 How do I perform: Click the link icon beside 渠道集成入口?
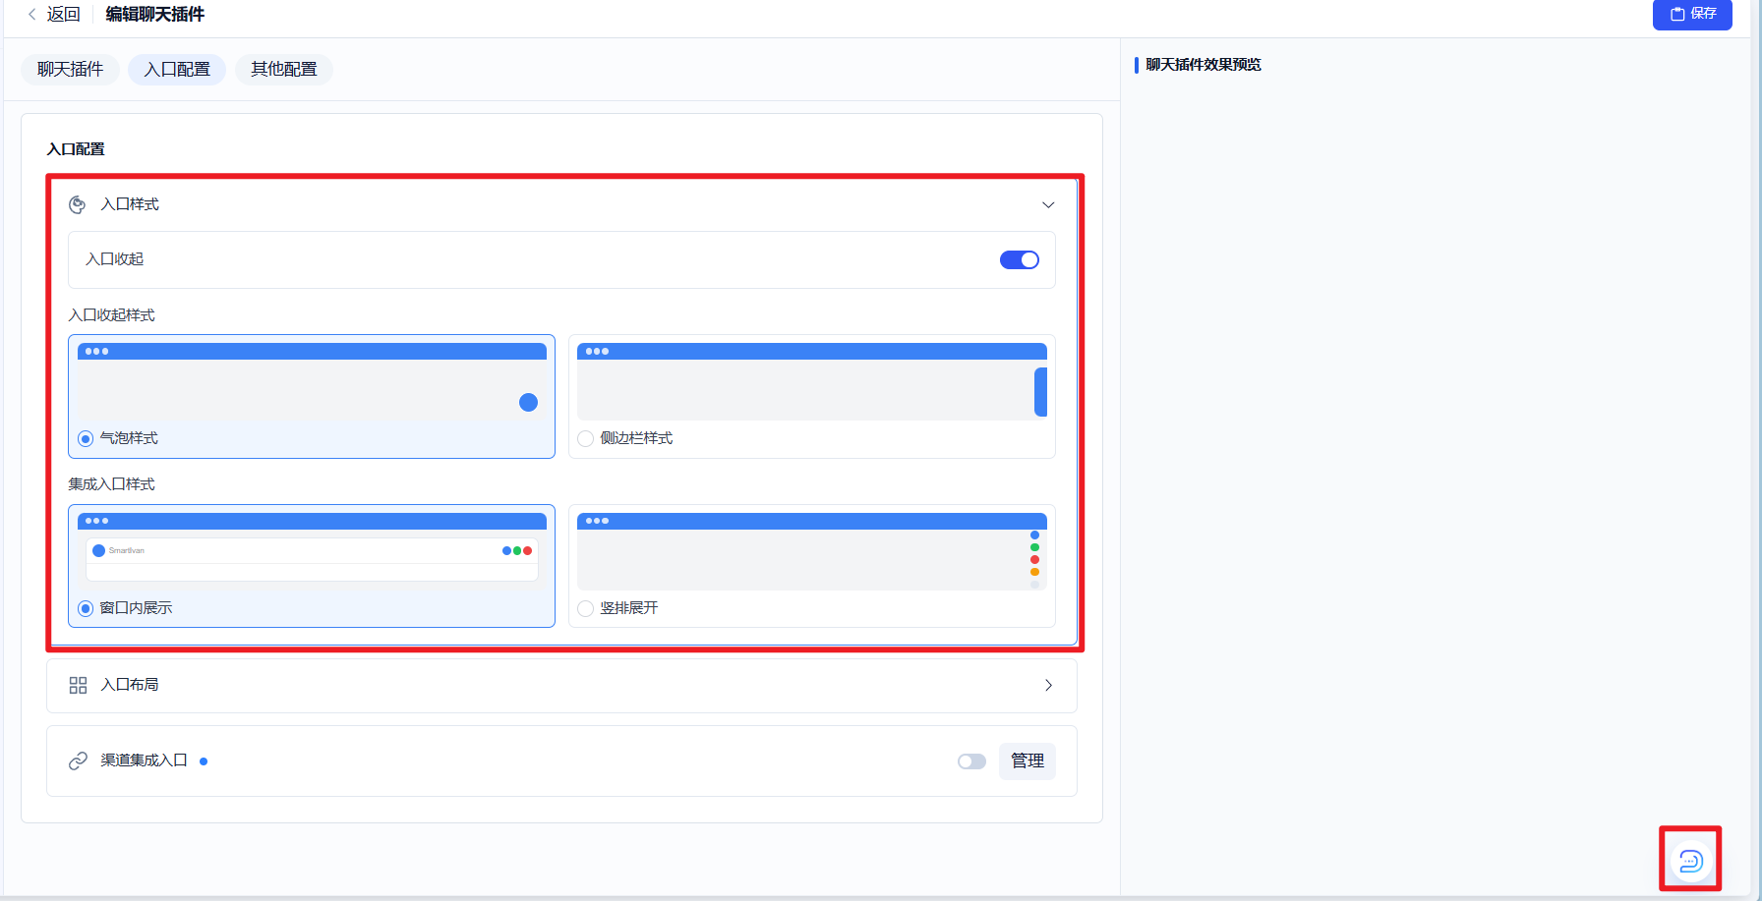(78, 760)
